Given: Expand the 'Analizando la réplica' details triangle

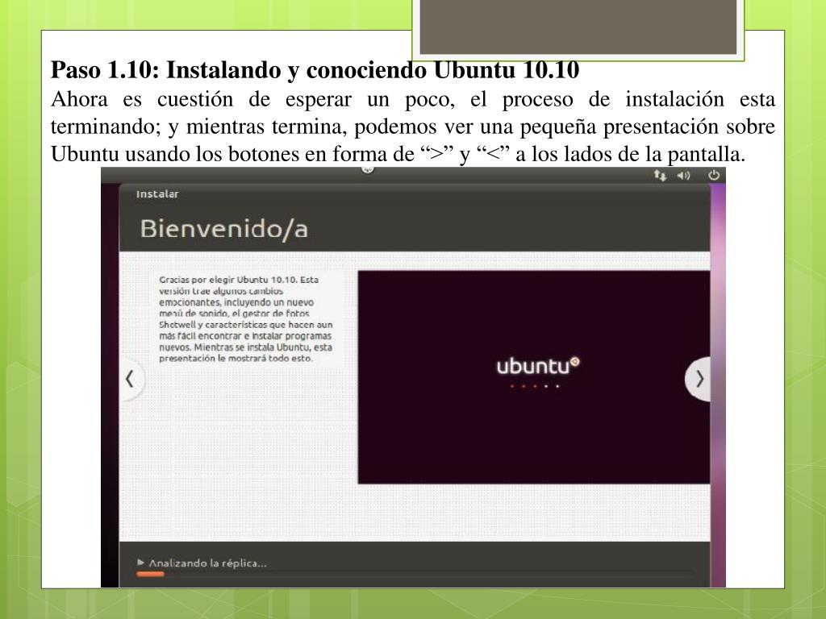Looking at the screenshot, I should (x=140, y=562).
